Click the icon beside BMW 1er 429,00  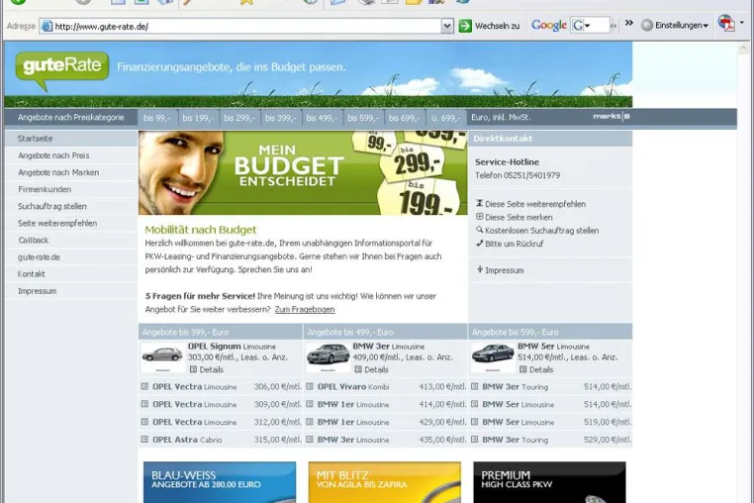tap(310, 422)
